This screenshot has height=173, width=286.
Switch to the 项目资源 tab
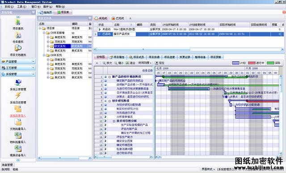coord(154,57)
